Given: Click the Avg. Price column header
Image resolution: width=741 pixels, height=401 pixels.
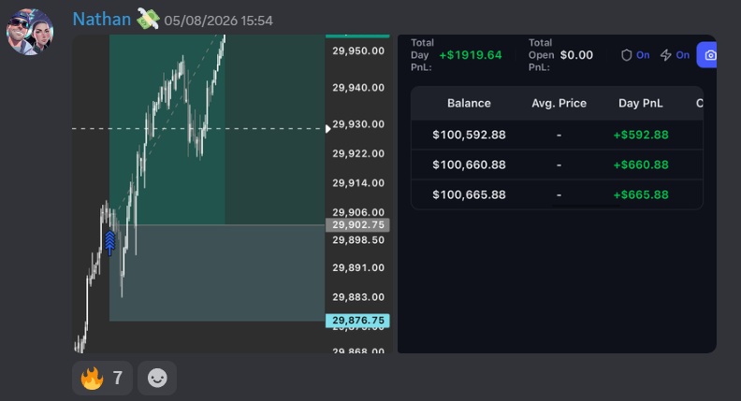Looking at the screenshot, I should pyautogui.click(x=559, y=104).
